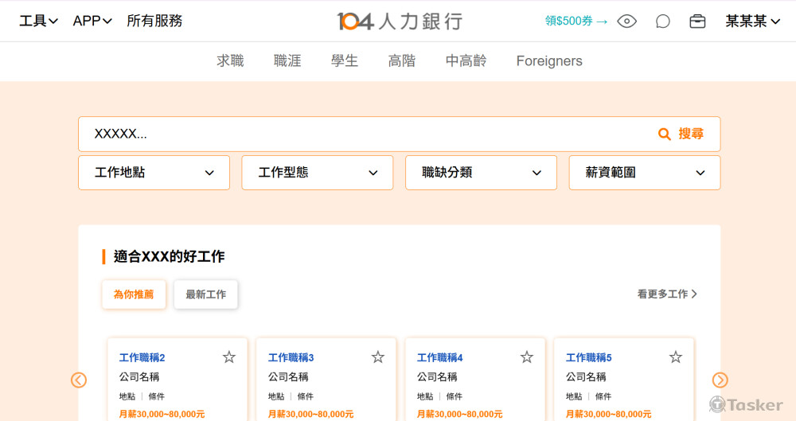Show next jobs with right arrow
This screenshot has height=421, width=796.
[720, 380]
